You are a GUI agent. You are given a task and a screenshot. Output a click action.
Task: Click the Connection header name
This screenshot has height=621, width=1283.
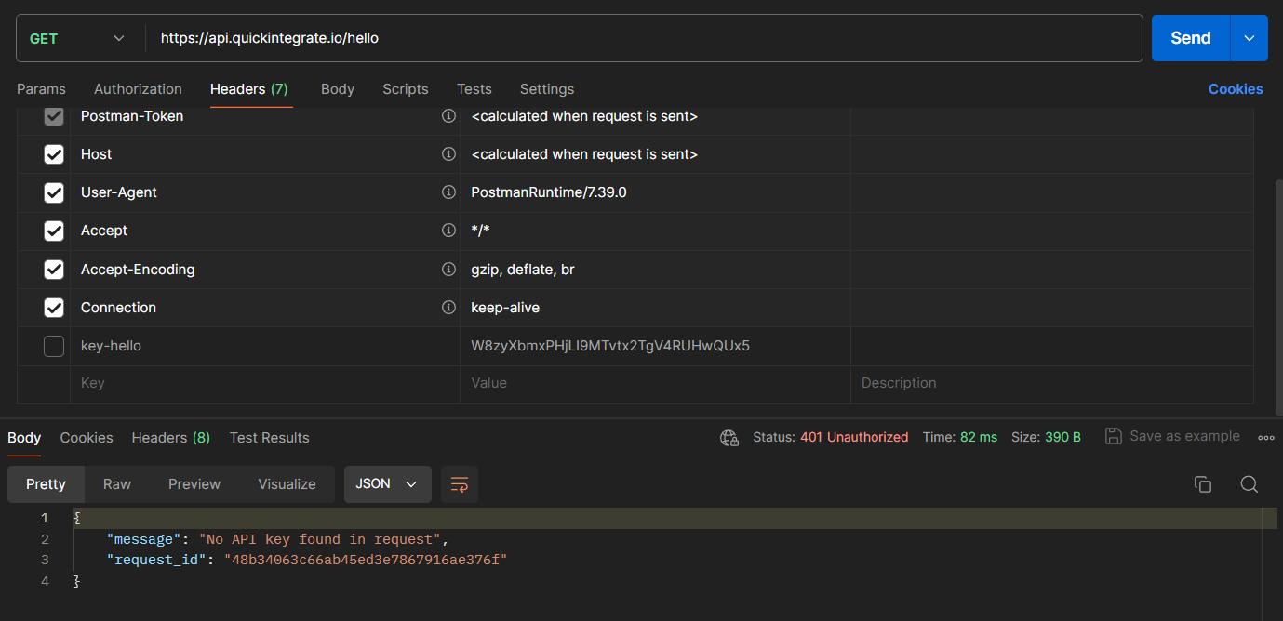click(118, 308)
